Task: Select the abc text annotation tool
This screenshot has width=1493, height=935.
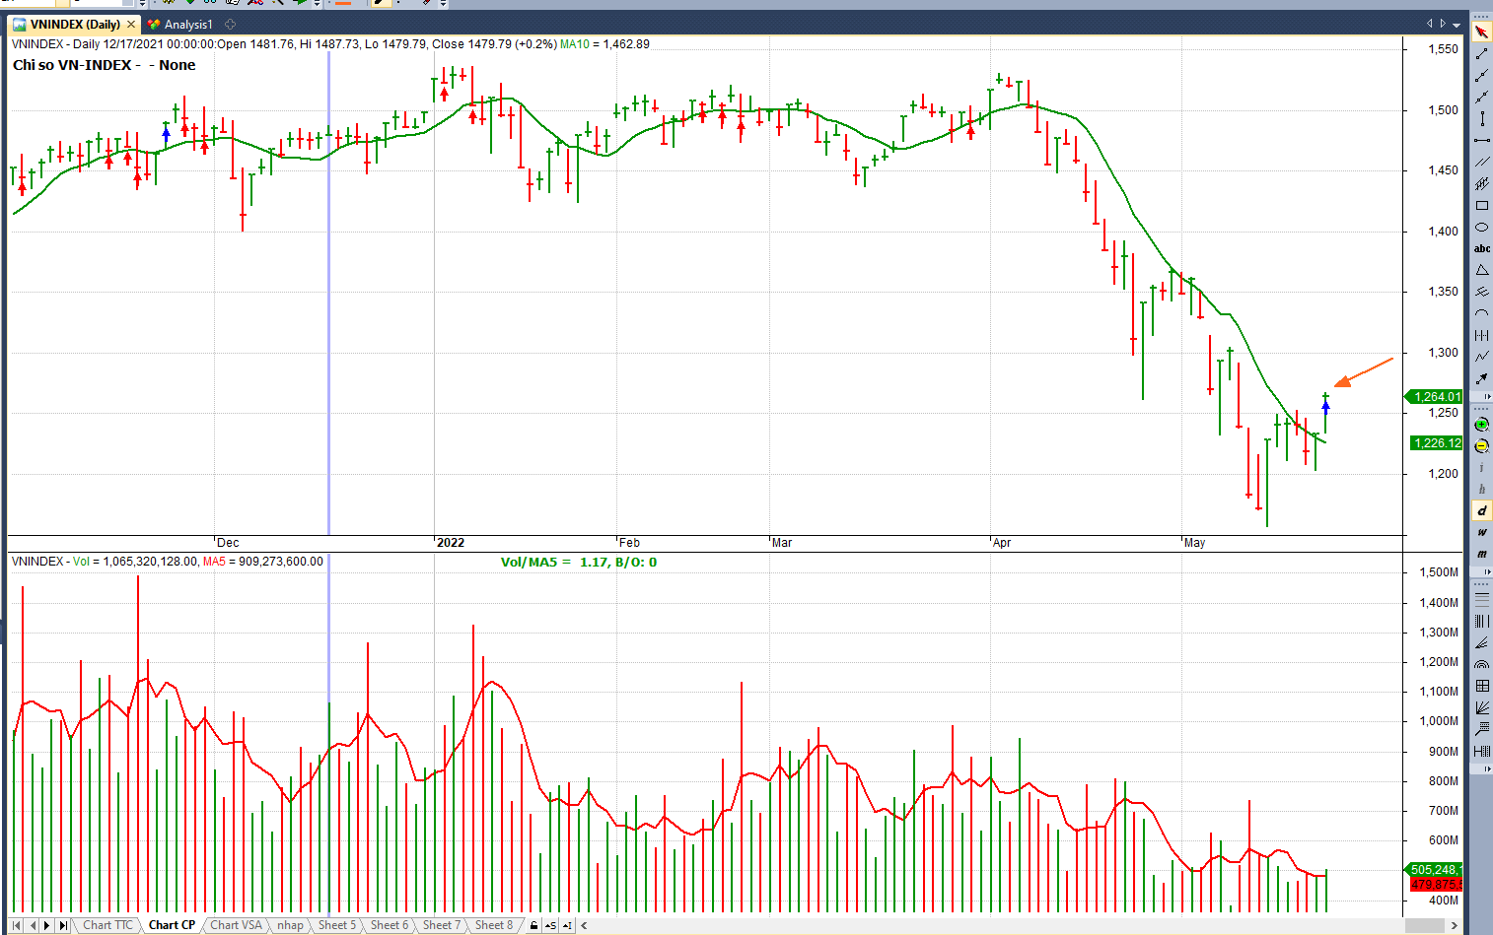Action: 1481,249
